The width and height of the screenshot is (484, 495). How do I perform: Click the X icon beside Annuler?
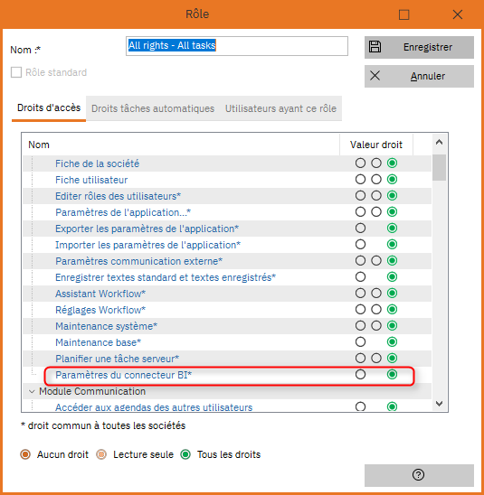[x=375, y=76]
